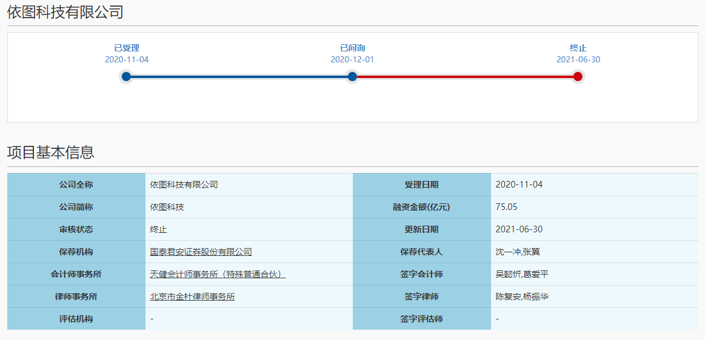Click the 签字律师 header cell
This screenshot has height=340, width=705.
coord(422,296)
